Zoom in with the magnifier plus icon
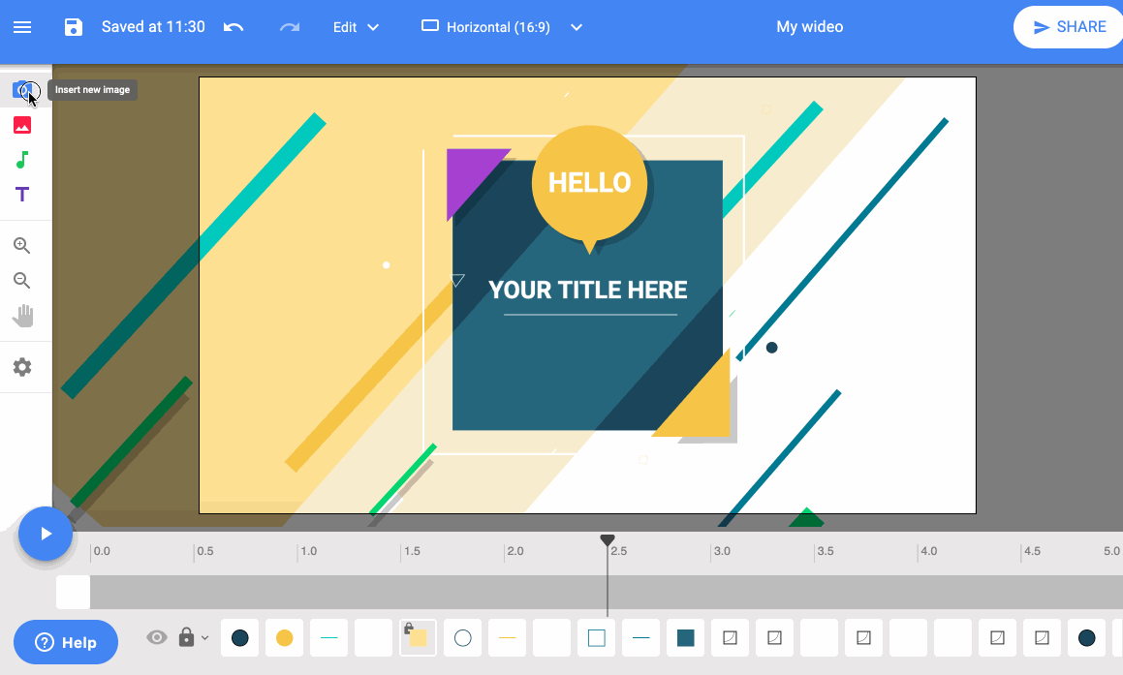Image resolution: width=1123 pixels, height=675 pixels. click(22, 246)
